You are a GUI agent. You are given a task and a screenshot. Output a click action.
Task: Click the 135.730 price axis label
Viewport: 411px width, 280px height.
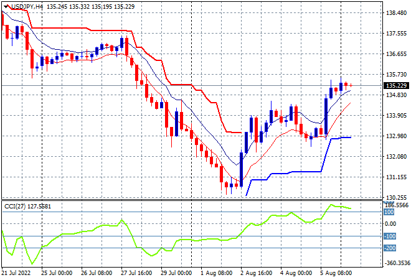click(x=396, y=75)
